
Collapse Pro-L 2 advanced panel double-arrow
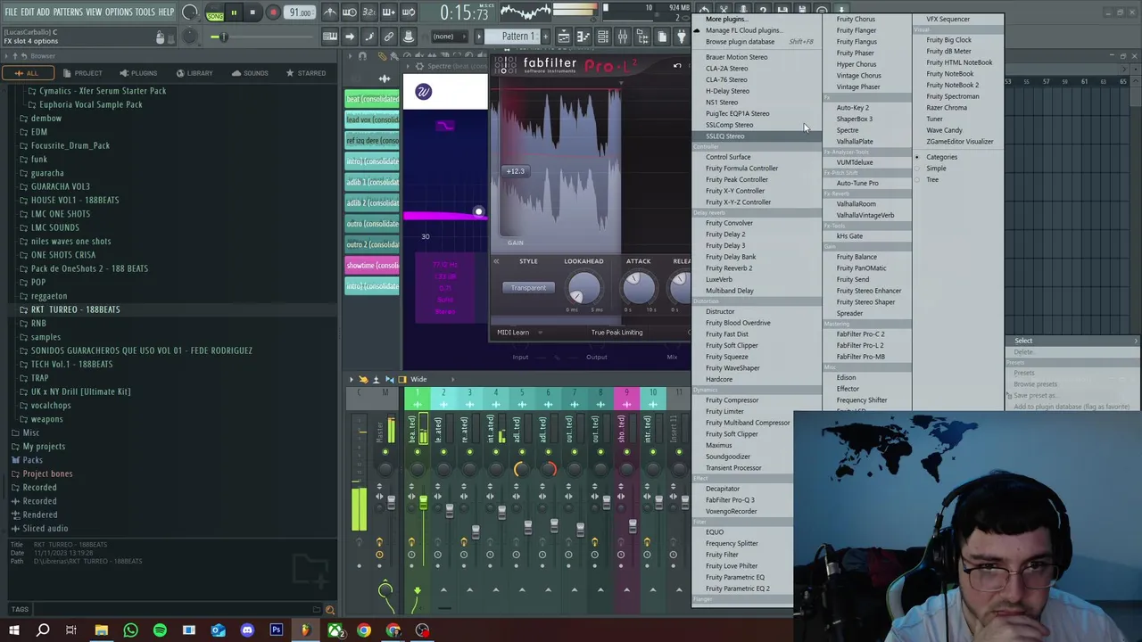(x=496, y=261)
